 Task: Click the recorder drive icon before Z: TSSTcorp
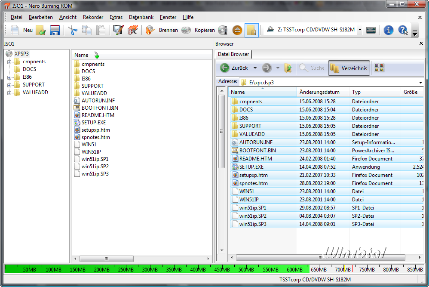[270, 30]
